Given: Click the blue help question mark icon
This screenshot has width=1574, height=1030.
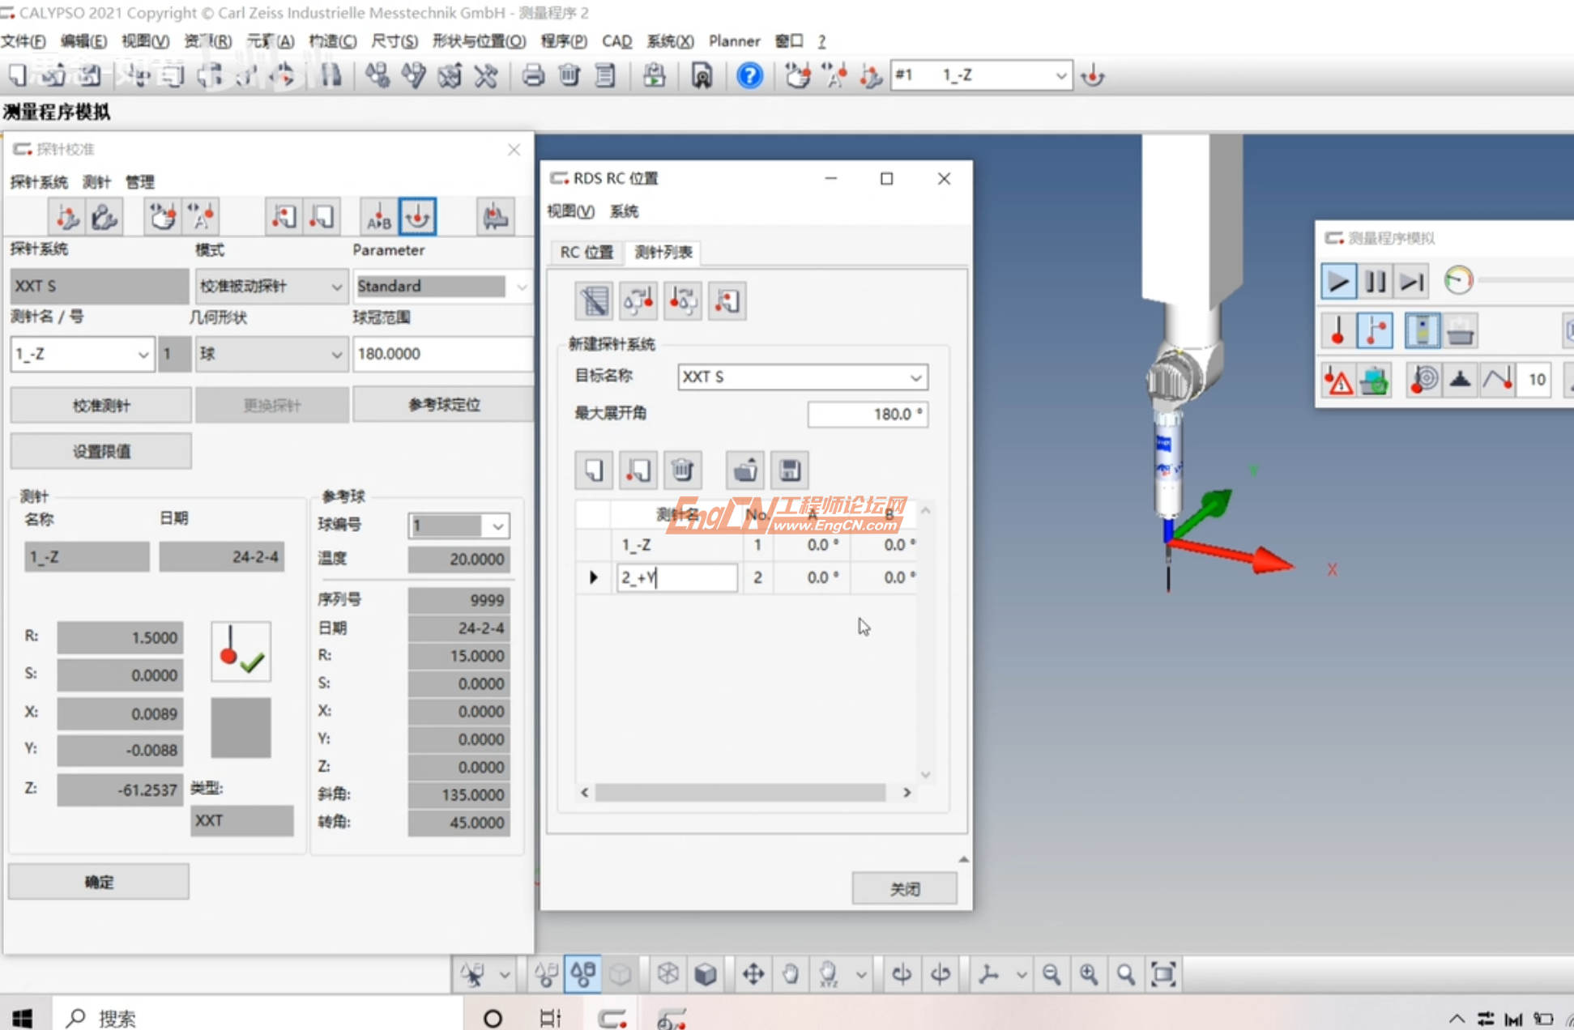Looking at the screenshot, I should point(749,76).
